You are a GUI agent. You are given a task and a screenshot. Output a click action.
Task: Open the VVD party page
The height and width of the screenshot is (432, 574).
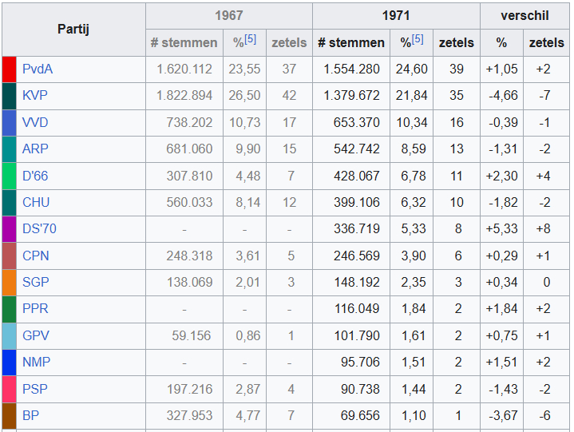36,123
